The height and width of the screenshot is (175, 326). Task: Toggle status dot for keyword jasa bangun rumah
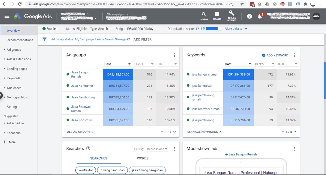(188, 74)
